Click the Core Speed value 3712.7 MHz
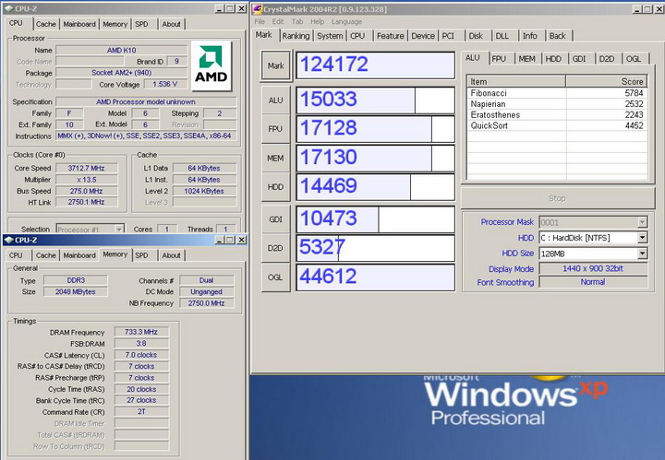Image resolution: width=665 pixels, height=460 pixels. point(87,168)
